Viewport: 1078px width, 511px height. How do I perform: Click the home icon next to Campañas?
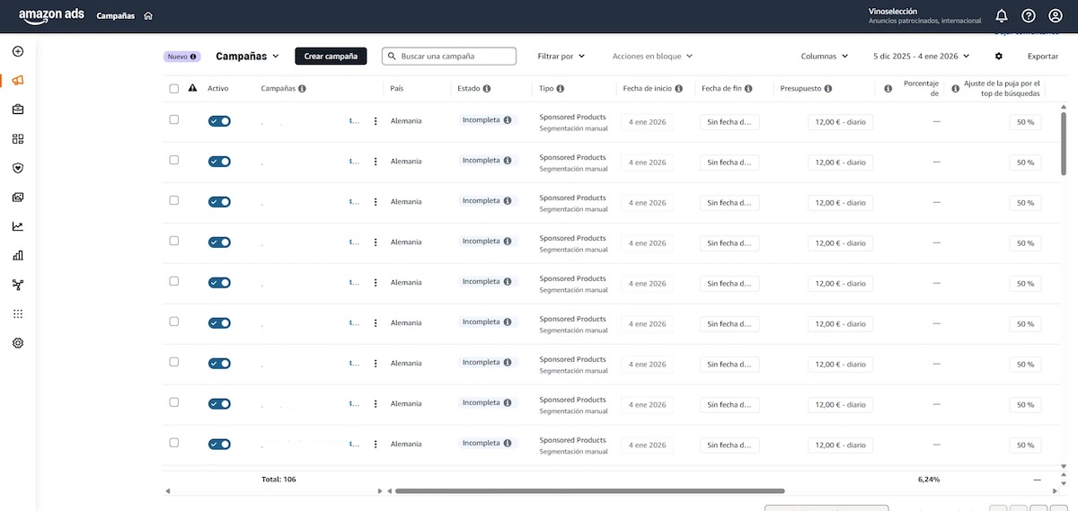(x=148, y=16)
